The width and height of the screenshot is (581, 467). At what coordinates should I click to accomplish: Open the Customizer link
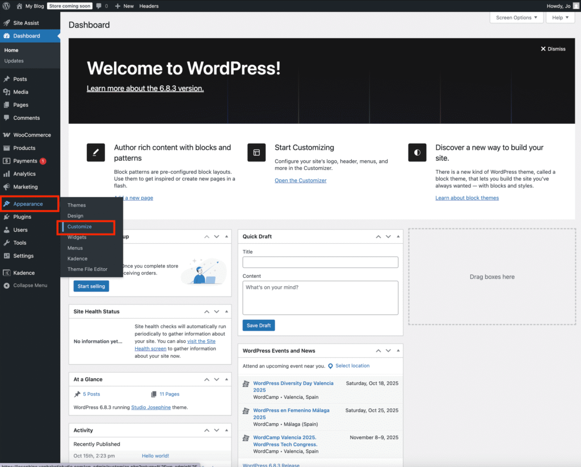(x=301, y=181)
